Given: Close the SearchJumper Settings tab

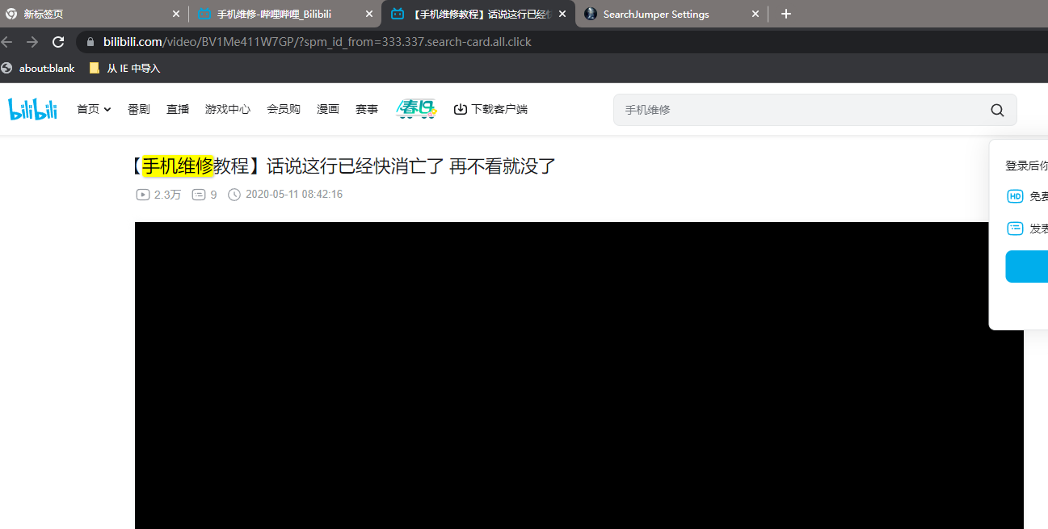Looking at the screenshot, I should (x=755, y=14).
